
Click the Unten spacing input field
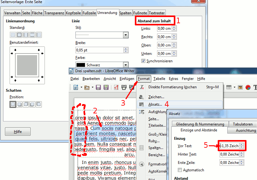pos(165,54)
